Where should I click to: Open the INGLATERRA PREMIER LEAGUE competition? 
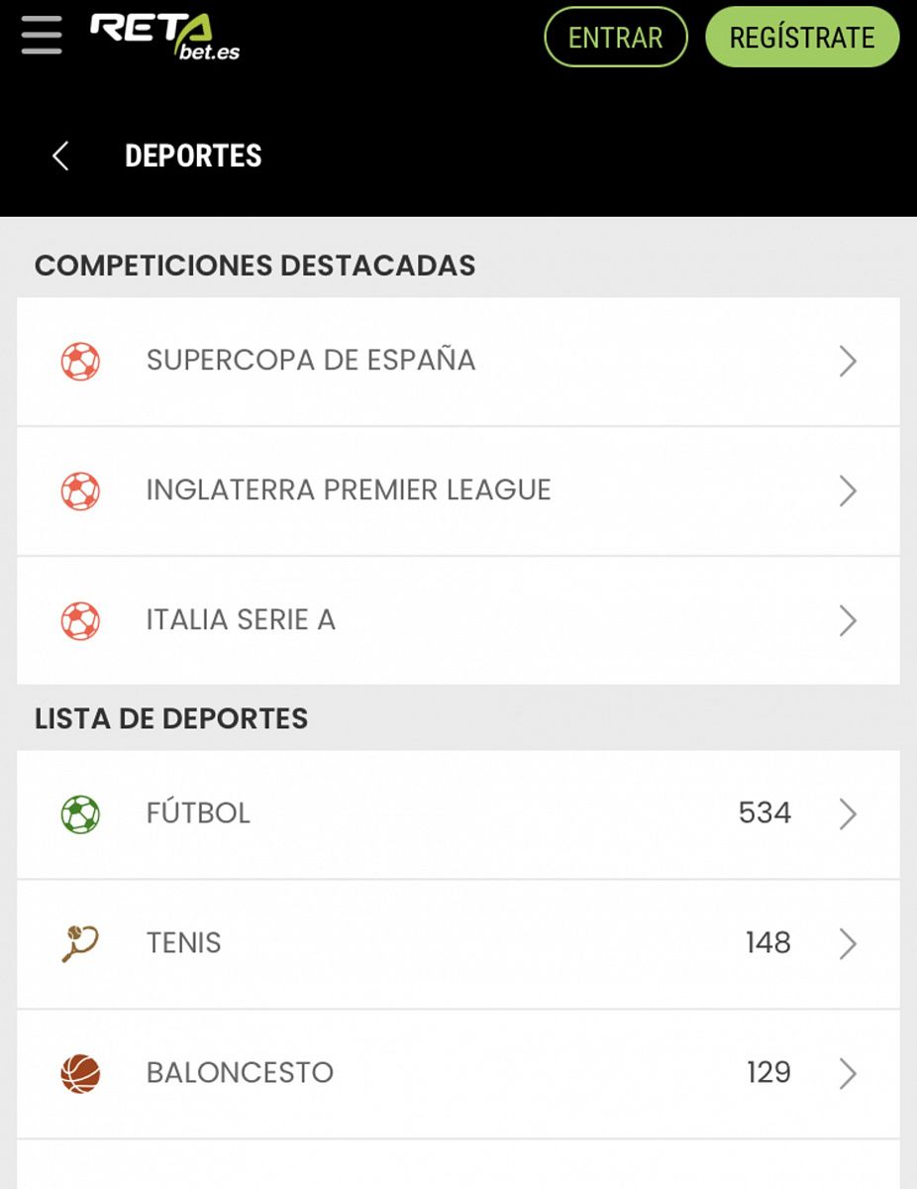pyautogui.click(x=349, y=490)
